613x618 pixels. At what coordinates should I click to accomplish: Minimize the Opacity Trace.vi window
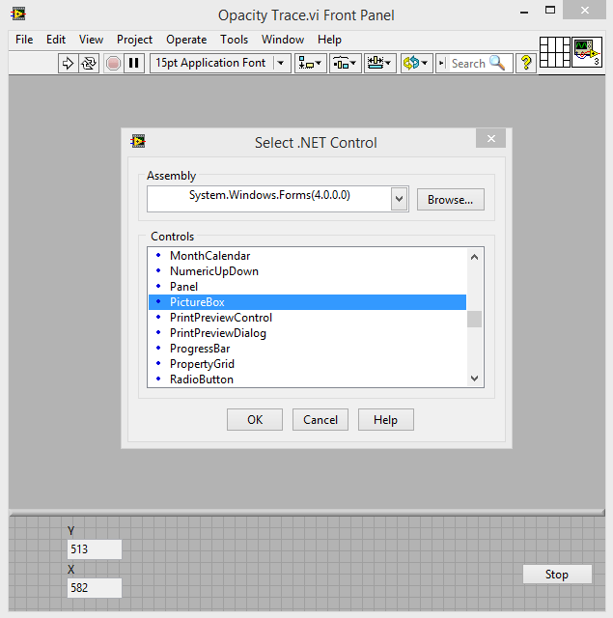pyautogui.click(x=524, y=12)
